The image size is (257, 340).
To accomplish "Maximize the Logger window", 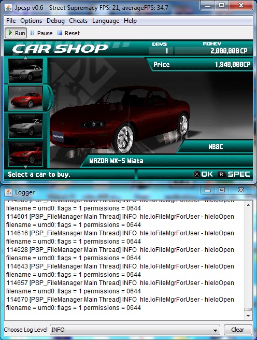I will pos(222,190).
